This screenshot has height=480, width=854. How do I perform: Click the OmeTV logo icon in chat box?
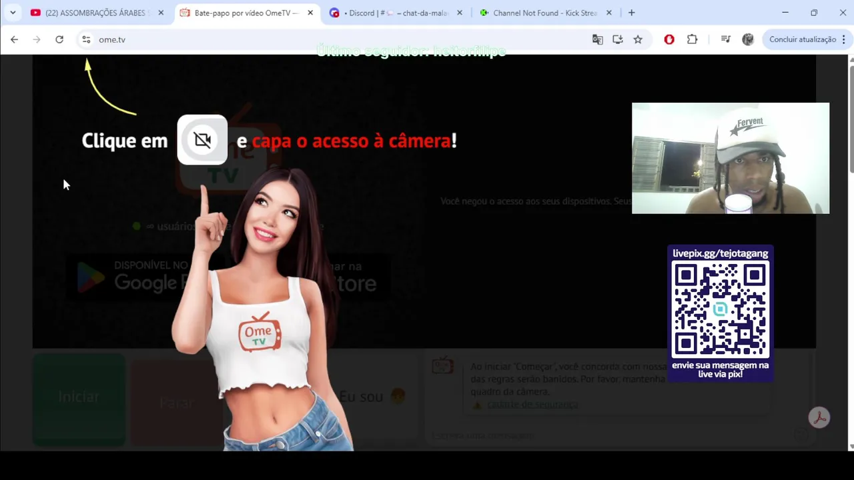point(442,365)
